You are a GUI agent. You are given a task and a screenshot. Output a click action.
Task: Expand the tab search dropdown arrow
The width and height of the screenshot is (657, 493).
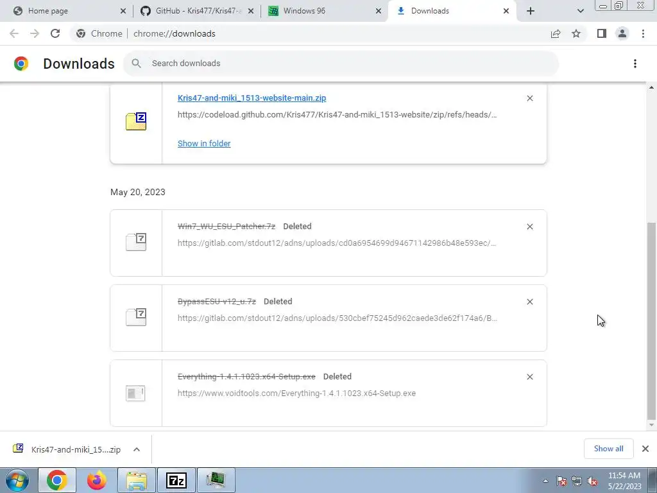tap(580, 11)
